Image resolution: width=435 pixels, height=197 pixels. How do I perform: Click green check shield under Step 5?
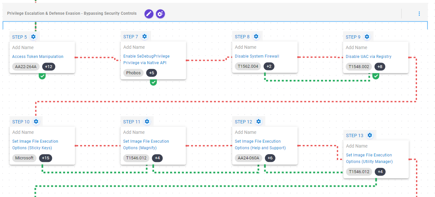(x=42, y=76)
